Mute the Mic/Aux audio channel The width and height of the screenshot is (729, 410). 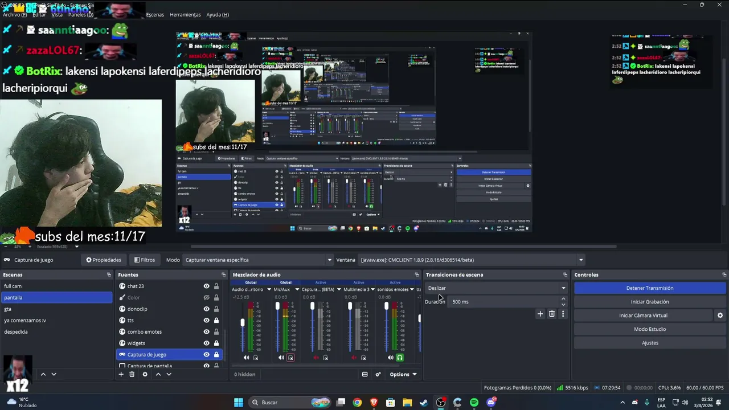pyautogui.click(x=281, y=358)
